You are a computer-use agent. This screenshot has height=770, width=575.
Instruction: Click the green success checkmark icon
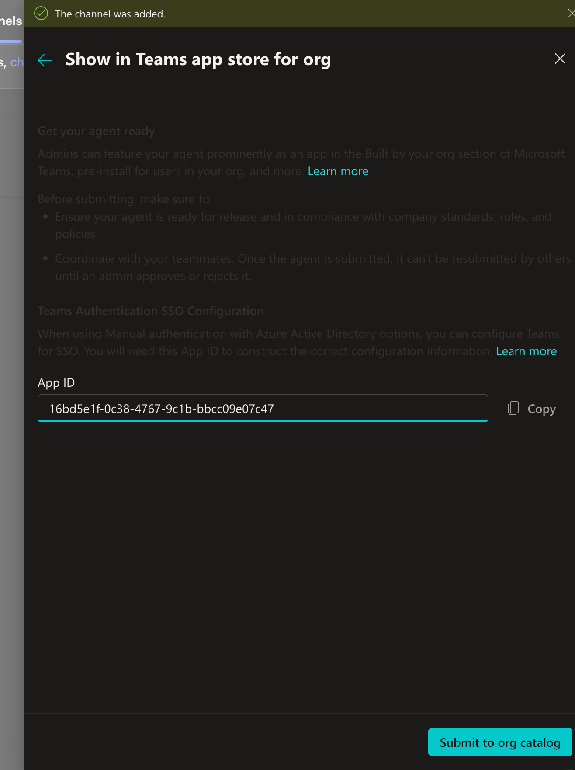41,14
